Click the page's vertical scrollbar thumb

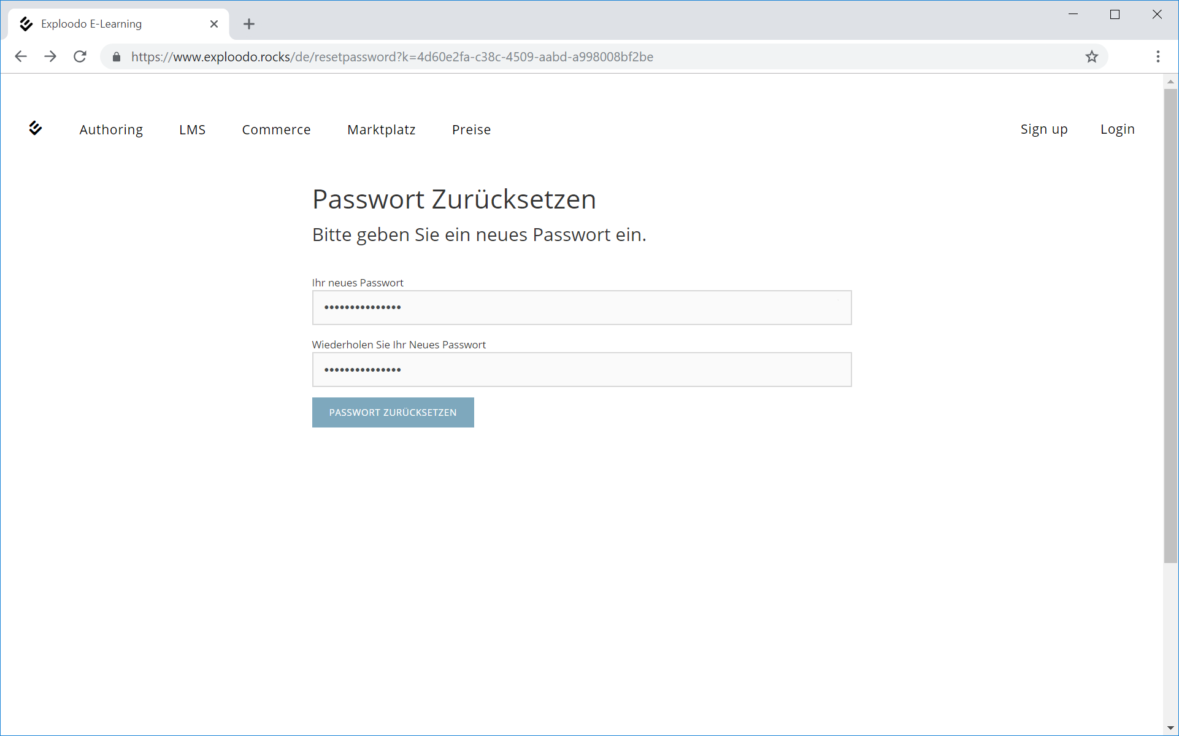(1170, 325)
